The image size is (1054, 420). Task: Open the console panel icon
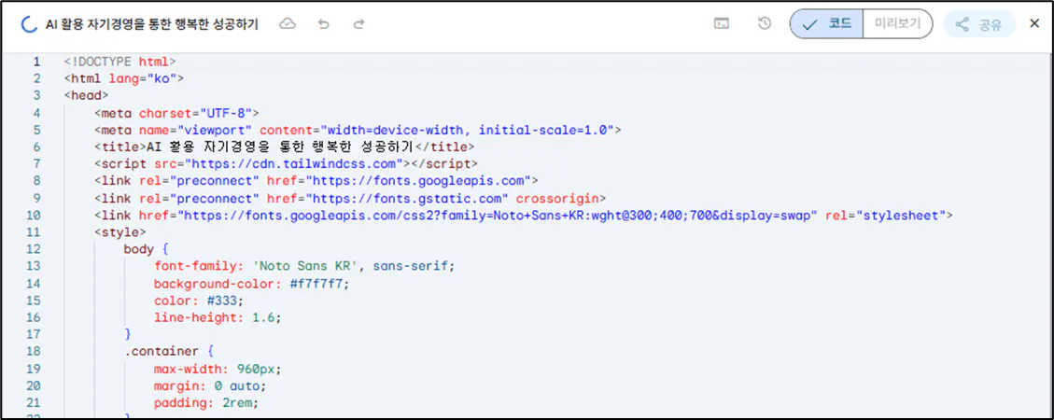[722, 24]
